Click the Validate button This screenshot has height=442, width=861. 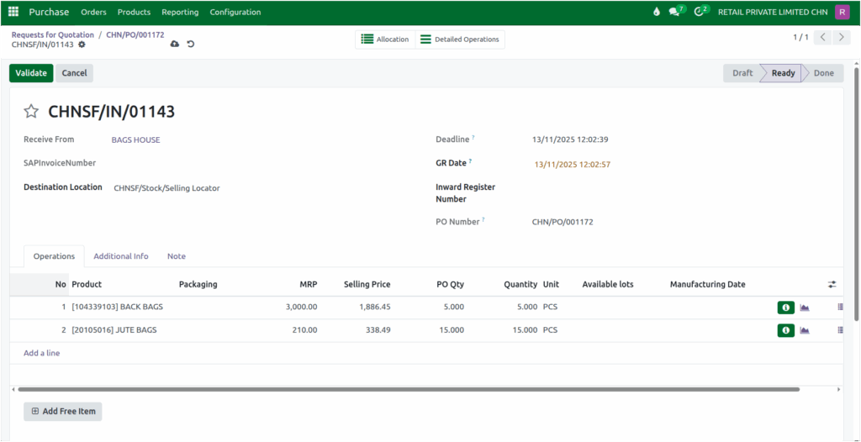pos(31,73)
